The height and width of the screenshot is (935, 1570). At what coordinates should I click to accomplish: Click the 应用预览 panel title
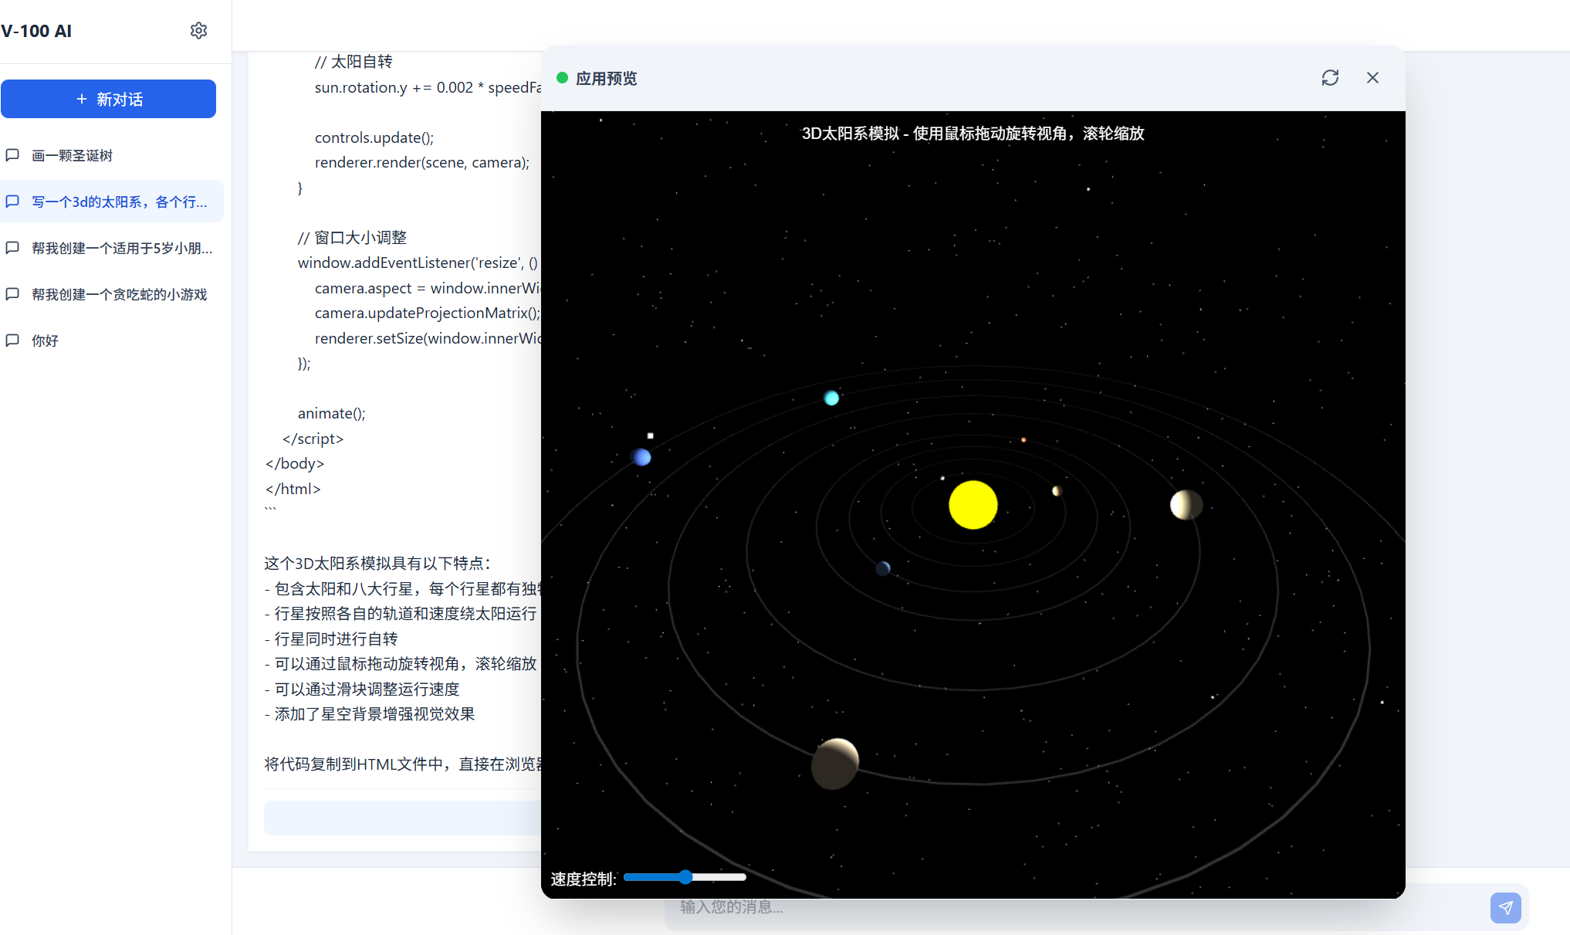(x=607, y=78)
